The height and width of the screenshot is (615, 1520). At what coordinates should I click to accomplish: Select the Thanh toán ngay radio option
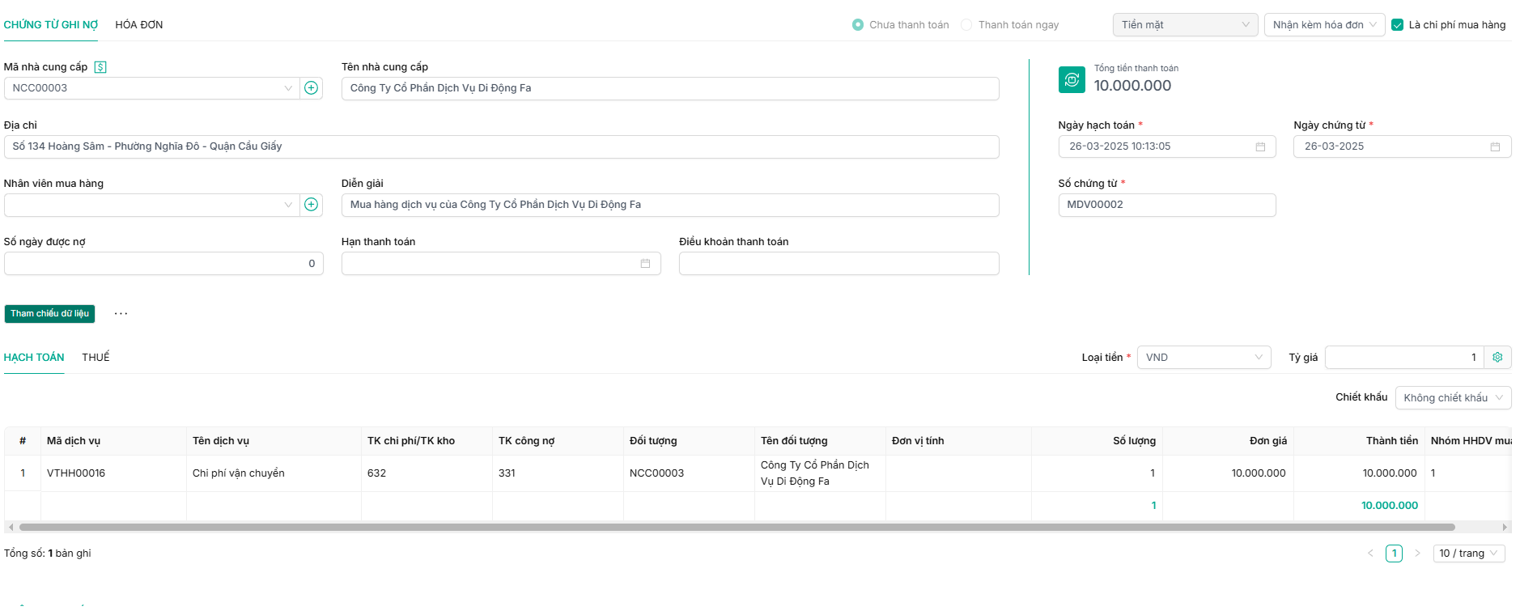[966, 25]
